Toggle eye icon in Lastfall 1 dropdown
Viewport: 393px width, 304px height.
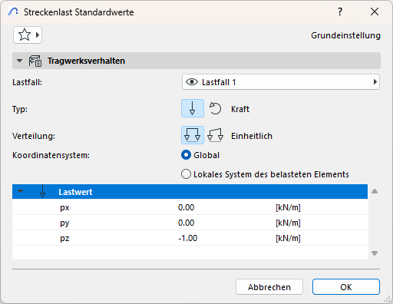pyautogui.click(x=192, y=82)
